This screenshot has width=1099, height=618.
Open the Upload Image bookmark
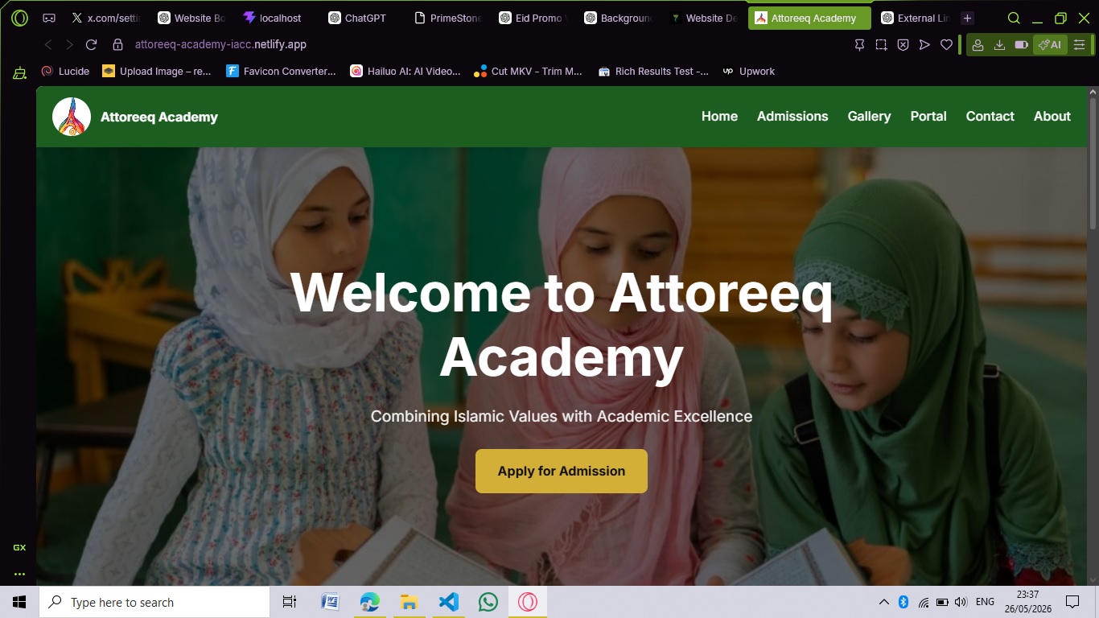[x=157, y=72]
